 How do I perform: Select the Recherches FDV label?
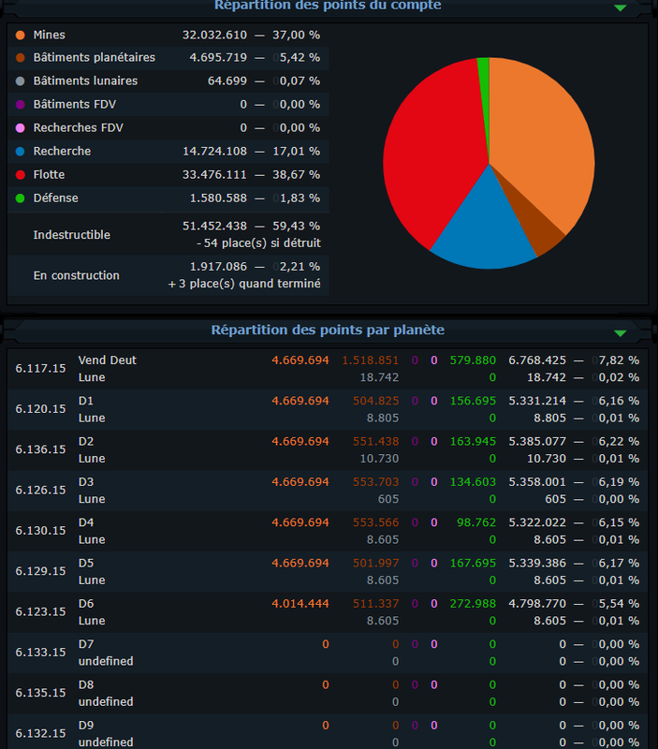[79, 128]
